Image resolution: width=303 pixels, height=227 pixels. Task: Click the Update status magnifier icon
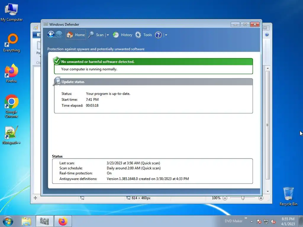(57, 81)
